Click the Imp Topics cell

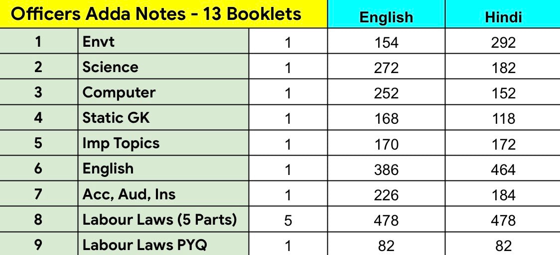[121, 143]
